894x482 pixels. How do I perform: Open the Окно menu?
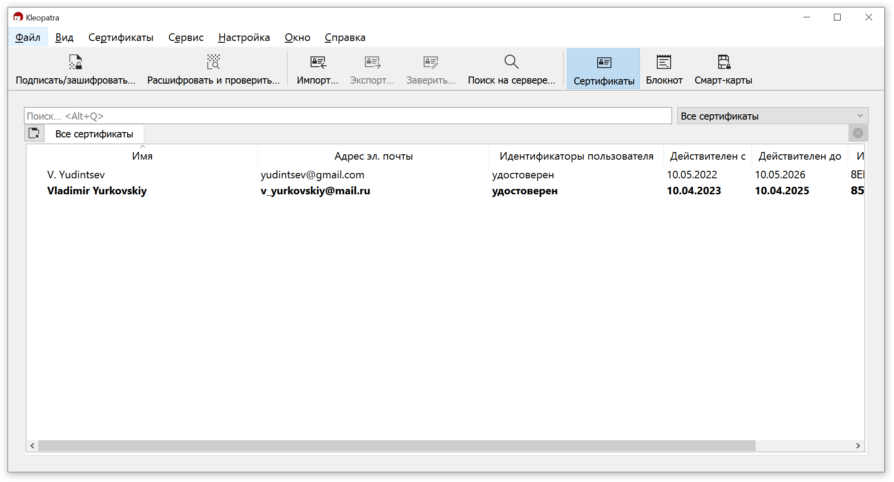297,37
